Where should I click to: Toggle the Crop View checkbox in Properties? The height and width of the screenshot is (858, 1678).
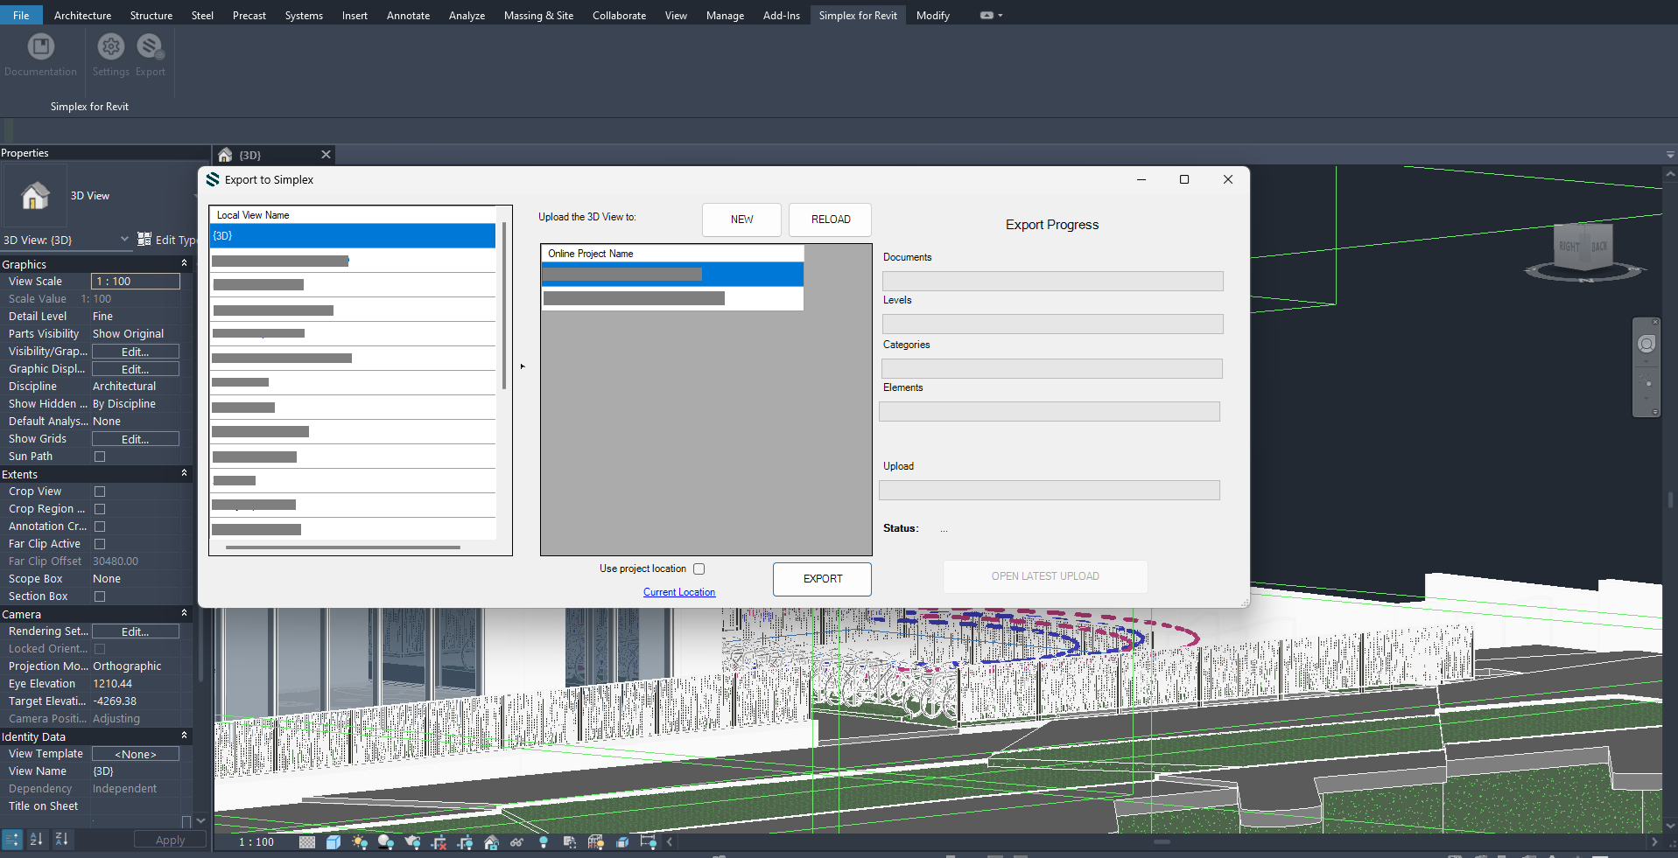click(x=100, y=492)
